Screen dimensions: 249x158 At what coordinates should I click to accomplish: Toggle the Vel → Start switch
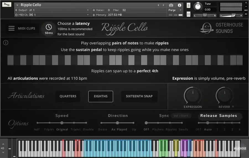(181, 116)
